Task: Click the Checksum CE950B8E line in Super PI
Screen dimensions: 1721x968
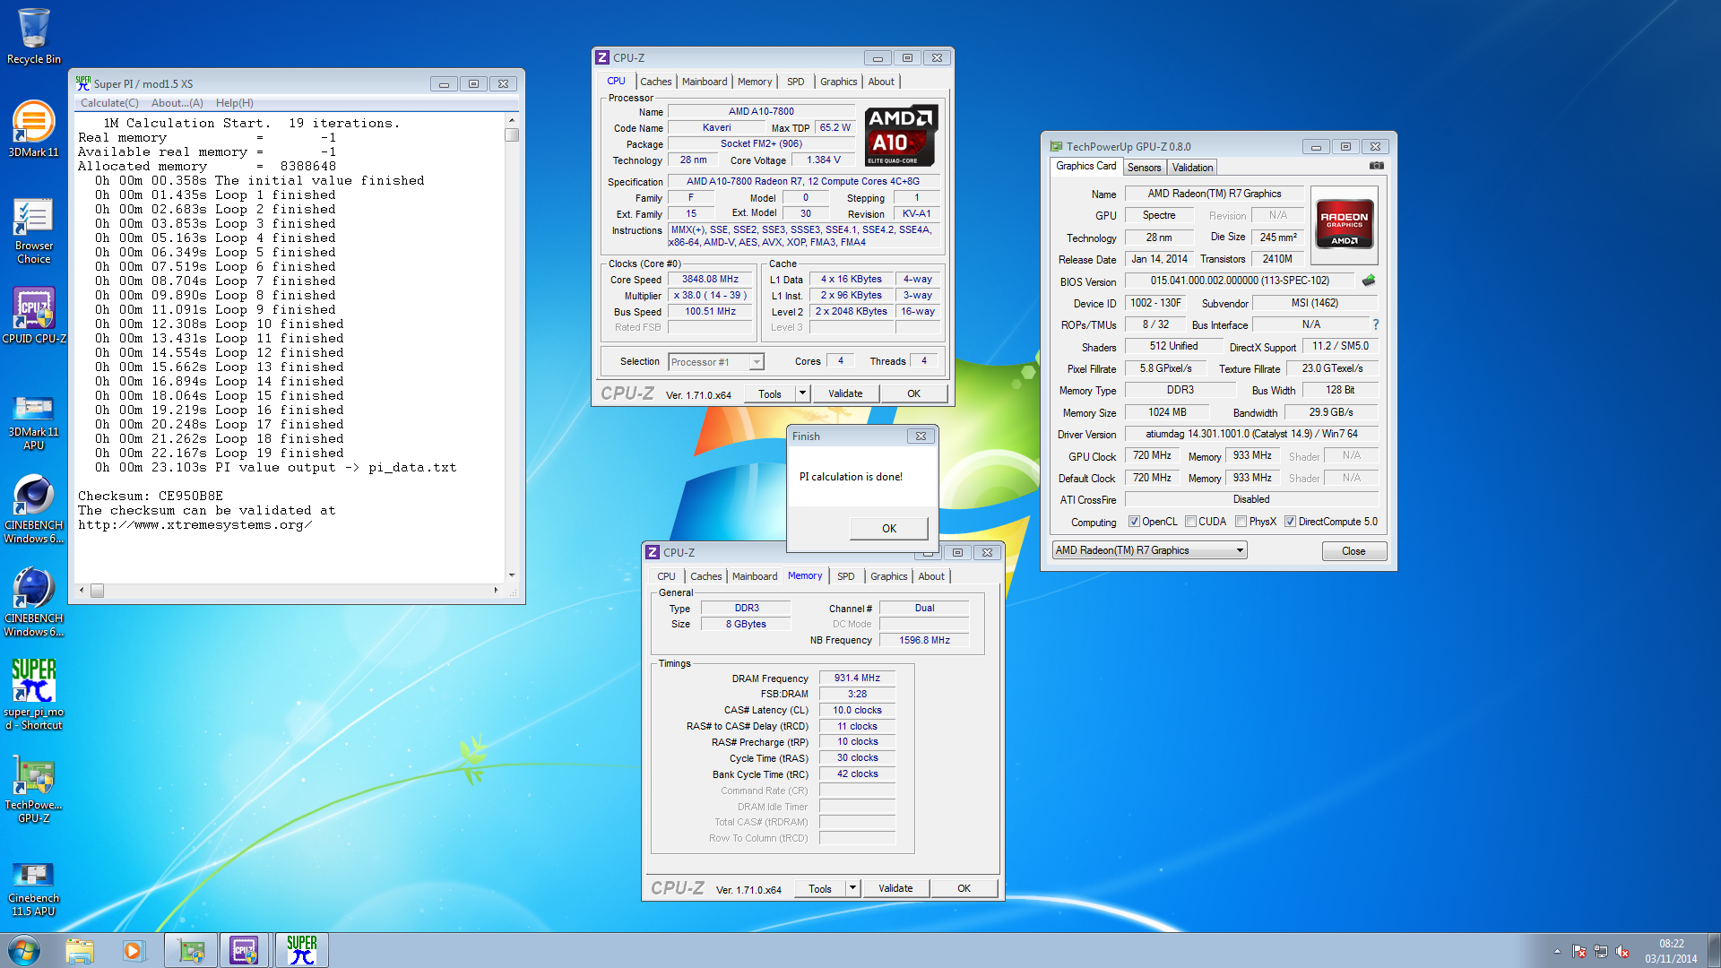Action: (x=151, y=496)
